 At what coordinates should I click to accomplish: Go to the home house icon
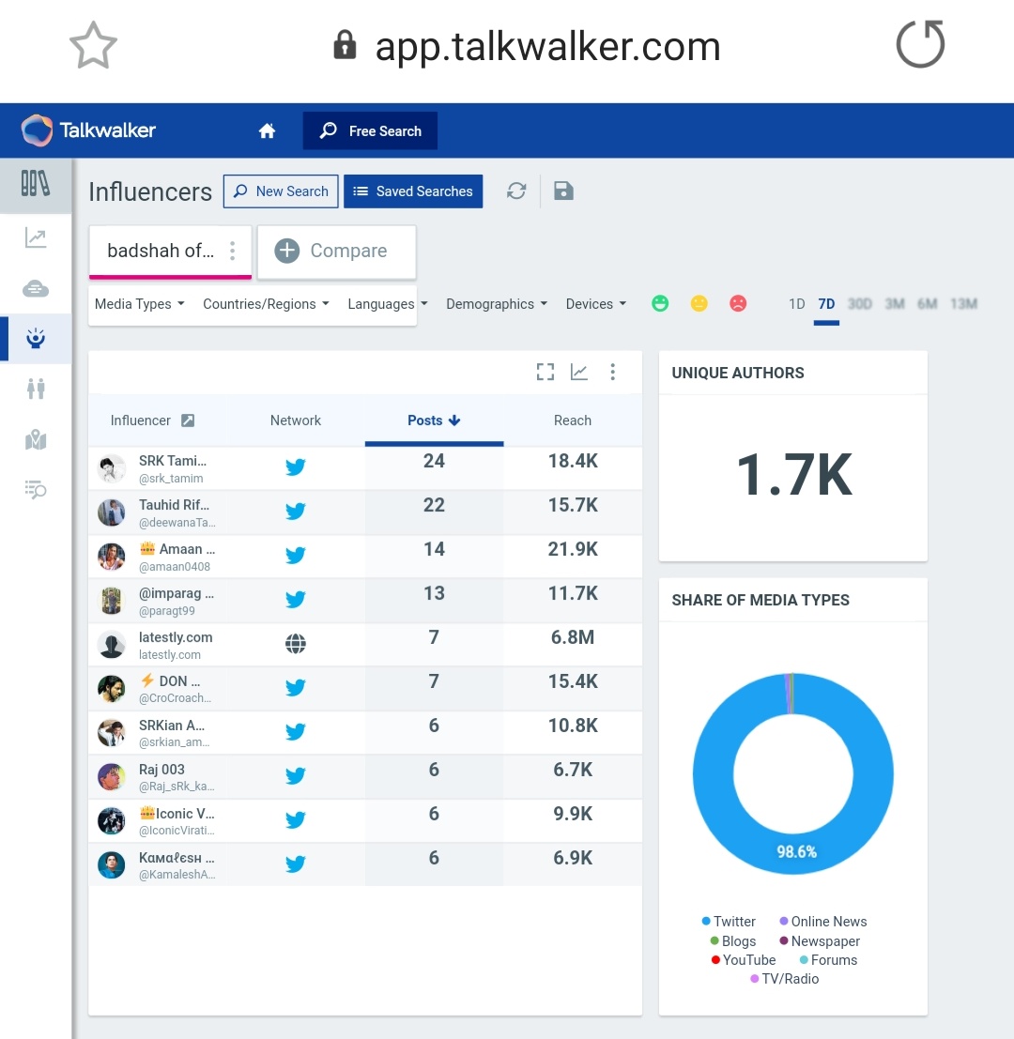pyautogui.click(x=267, y=130)
